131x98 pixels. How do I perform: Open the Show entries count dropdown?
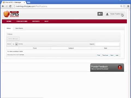coord(14,44)
